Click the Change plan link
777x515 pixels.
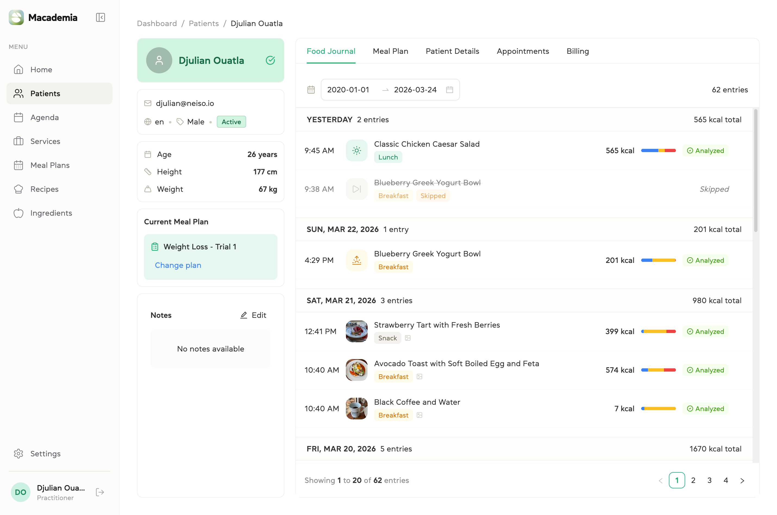pos(178,265)
